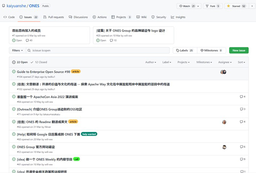Screen dimensions: 256x173
Task: Open the ONES Group official website issue
Action: (x=36, y=147)
